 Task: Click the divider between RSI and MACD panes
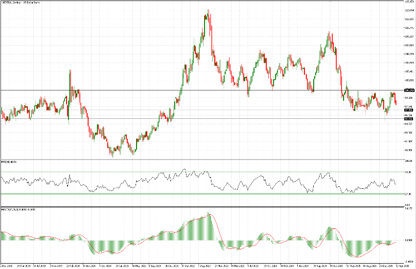[196, 207]
